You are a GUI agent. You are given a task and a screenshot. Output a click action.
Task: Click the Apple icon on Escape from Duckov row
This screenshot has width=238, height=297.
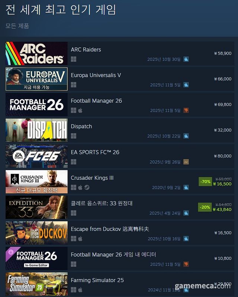(x=80, y=239)
